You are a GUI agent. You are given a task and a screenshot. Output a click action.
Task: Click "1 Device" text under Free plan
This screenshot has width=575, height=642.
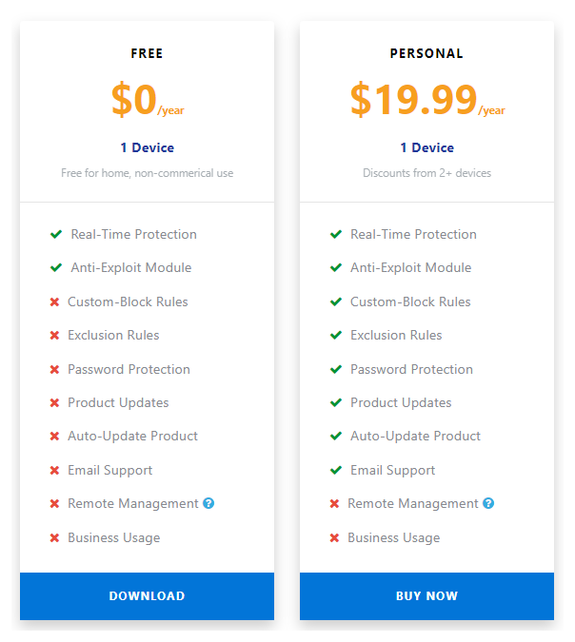(147, 147)
